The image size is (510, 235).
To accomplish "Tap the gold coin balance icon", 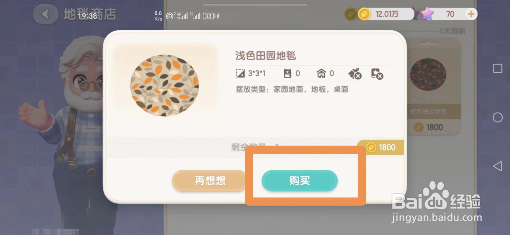I will (x=364, y=14).
